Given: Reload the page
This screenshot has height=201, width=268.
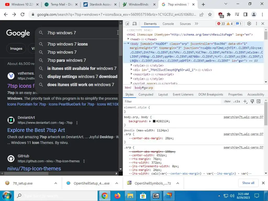Looking at the screenshot, I should 23,15.
